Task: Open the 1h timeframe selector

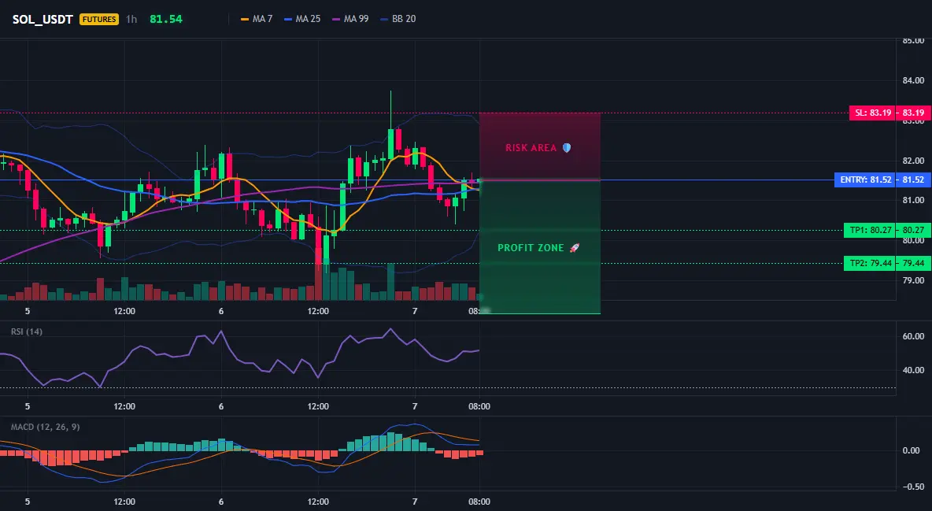Action: coord(131,19)
